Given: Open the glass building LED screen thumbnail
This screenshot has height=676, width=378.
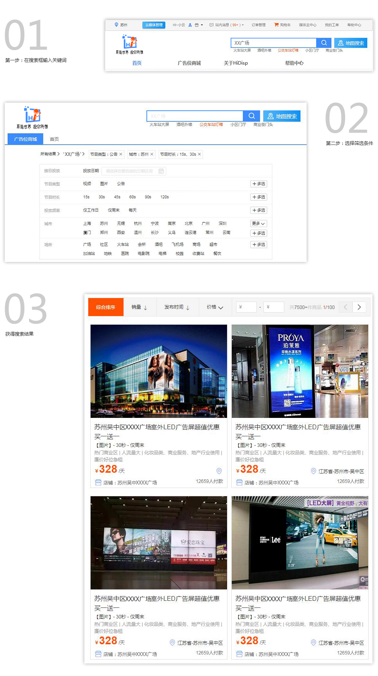Looking at the screenshot, I should pyautogui.click(x=159, y=371).
